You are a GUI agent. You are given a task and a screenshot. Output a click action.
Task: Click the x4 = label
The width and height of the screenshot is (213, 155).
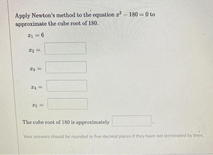tap(37, 88)
